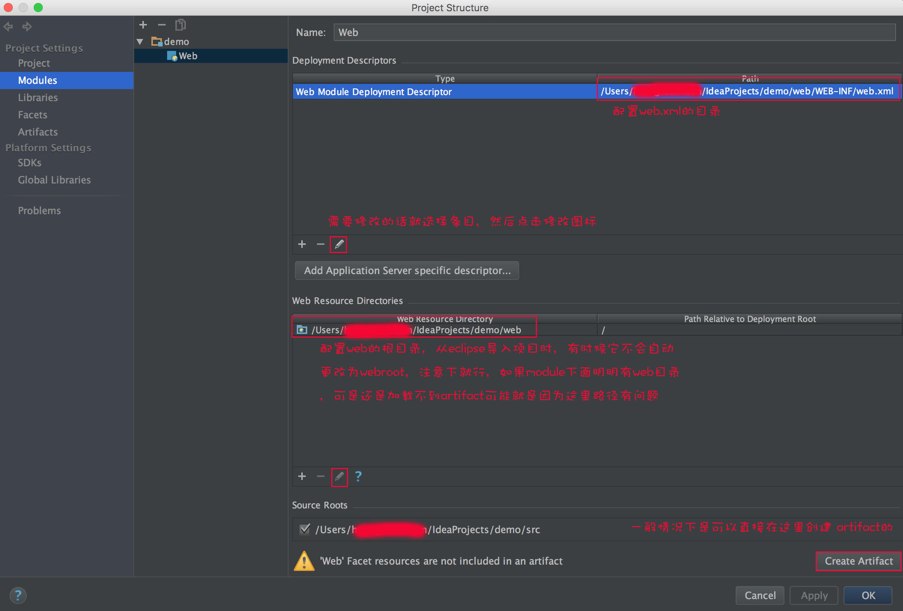903x611 pixels.
Task: Click the copy module icon at top toolbar
Action: (x=179, y=25)
